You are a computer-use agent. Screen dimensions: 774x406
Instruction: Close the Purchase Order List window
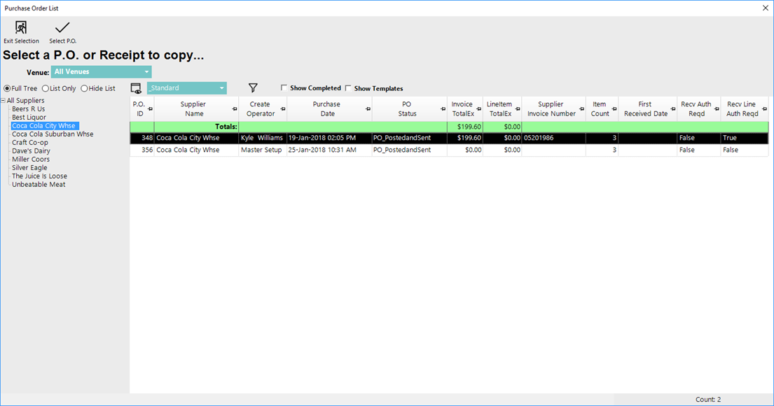click(765, 8)
